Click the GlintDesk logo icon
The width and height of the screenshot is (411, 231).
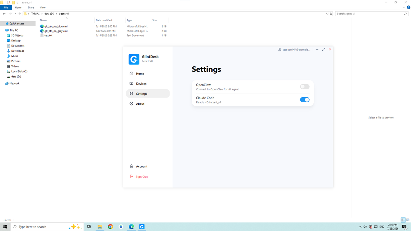(134, 59)
